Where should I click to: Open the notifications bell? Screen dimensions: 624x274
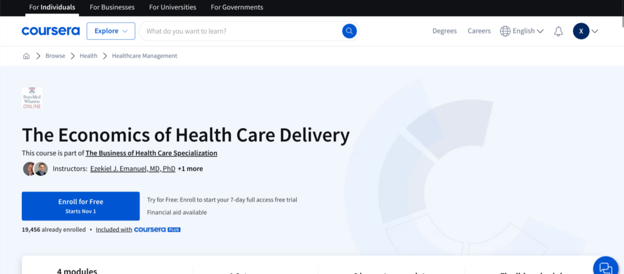pyautogui.click(x=558, y=31)
